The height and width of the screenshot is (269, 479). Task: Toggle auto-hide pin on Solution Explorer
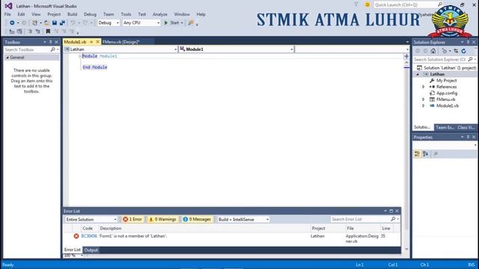[x=468, y=42]
